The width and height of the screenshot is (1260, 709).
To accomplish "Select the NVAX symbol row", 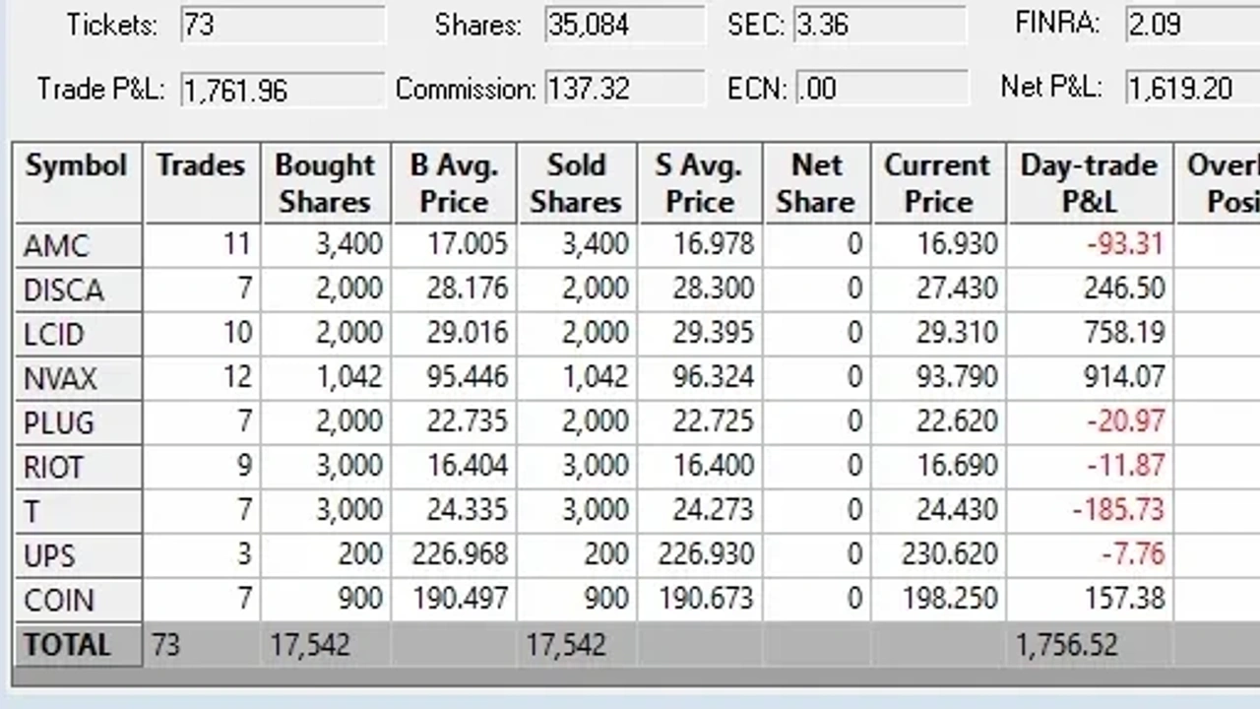I will click(x=60, y=378).
